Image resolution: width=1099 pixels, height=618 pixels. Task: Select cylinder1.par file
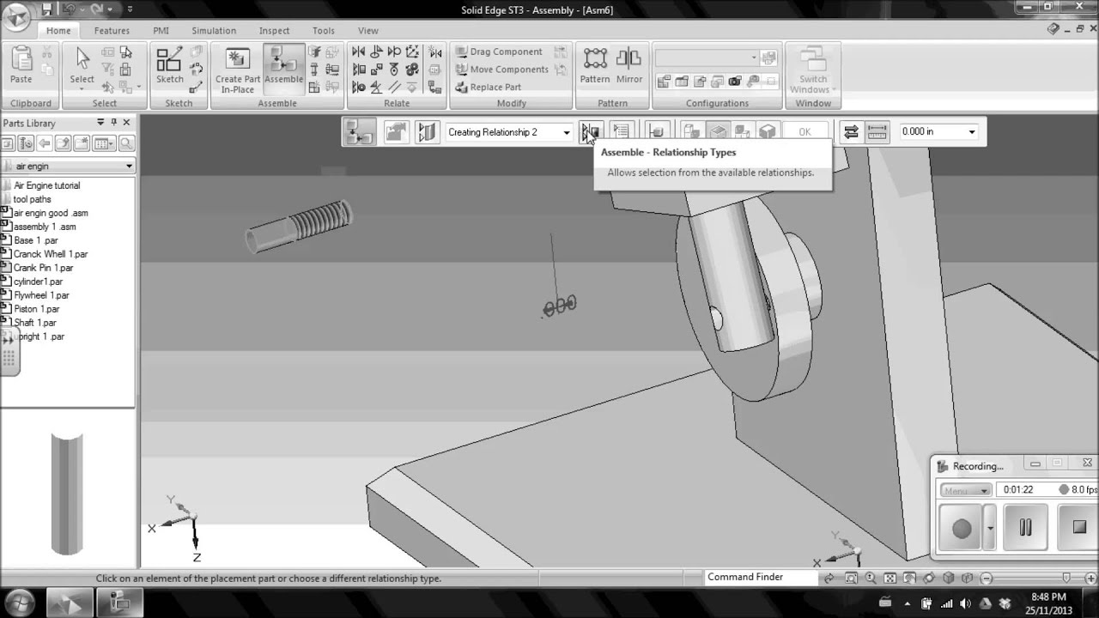click(x=38, y=282)
